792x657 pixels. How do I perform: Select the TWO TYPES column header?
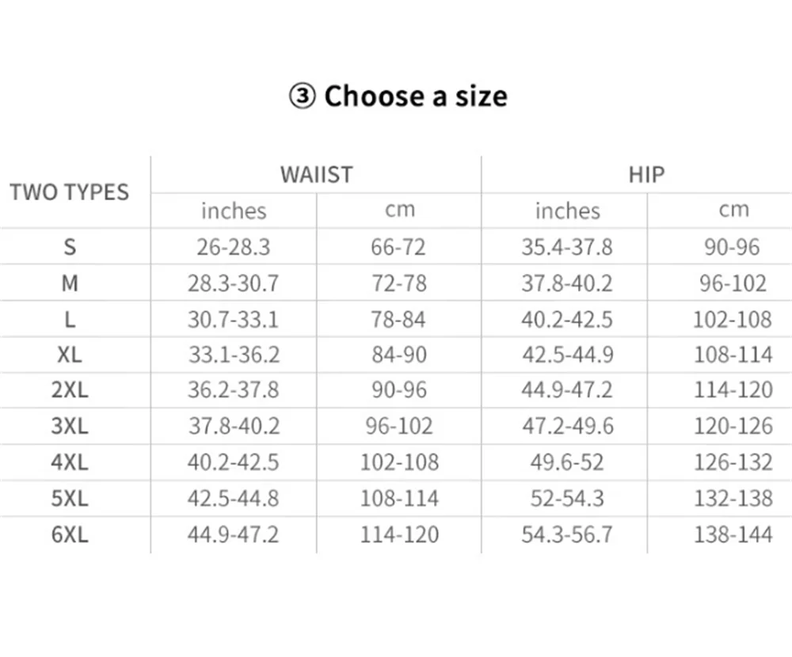pyautogui.click(x=69, y=192)
